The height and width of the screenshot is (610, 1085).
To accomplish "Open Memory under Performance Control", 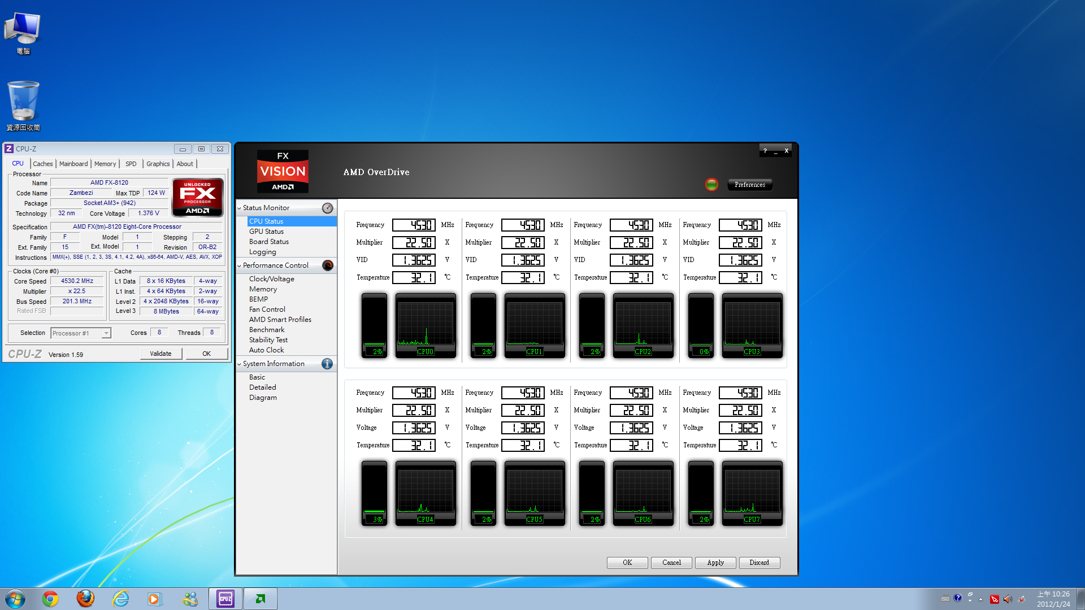I will click(263, 289).
